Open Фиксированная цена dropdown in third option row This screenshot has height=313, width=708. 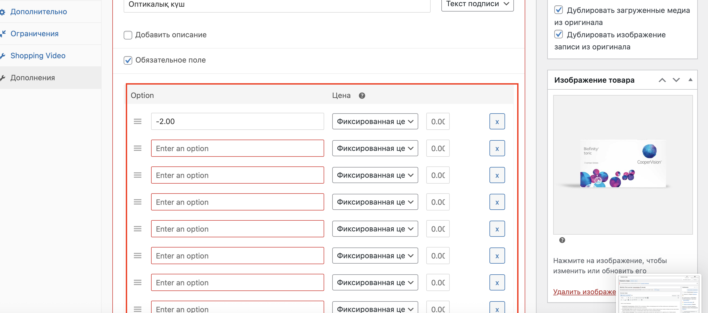(x=375, y=175)
